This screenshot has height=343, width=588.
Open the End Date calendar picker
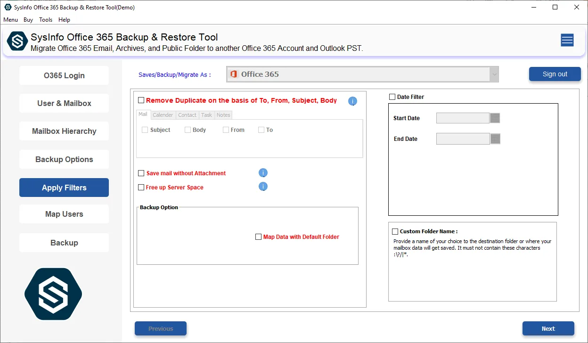click(x=495, y=139)
